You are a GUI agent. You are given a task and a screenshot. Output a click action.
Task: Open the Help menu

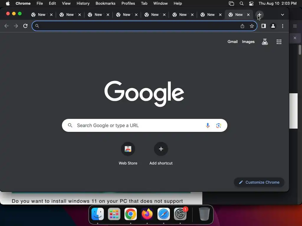(178, 4)
